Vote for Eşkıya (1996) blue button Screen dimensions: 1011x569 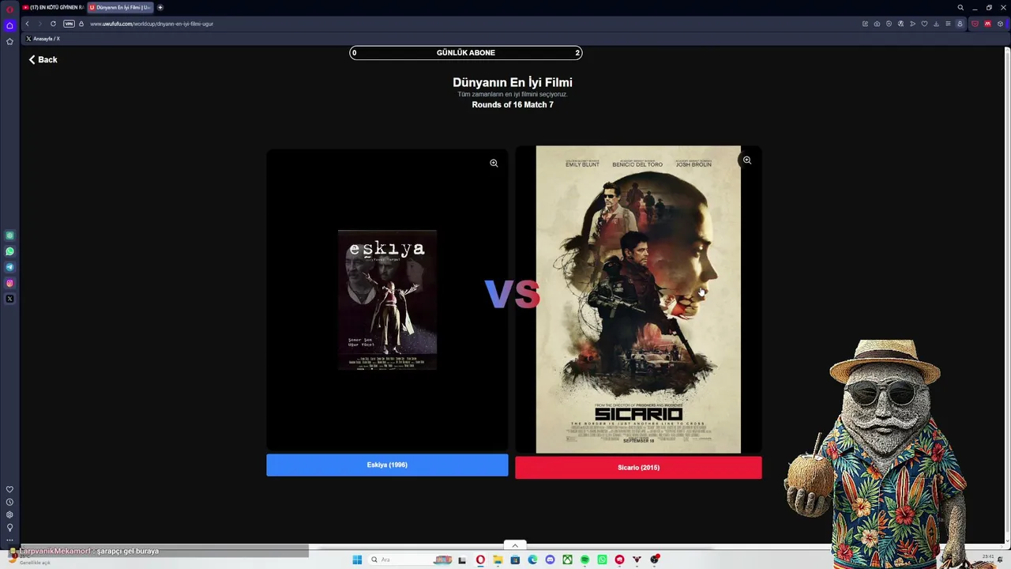(387, 465)
